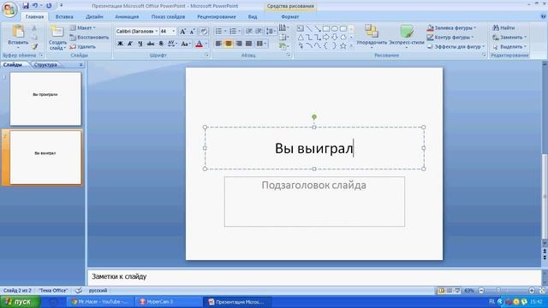Toggle bold (Ж) formatting
This screenshot has height=308, width=548.
pos(120,44)
